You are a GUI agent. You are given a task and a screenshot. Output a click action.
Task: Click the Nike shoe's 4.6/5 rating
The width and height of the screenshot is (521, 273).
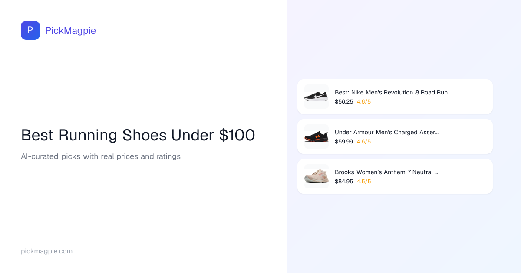364,102
